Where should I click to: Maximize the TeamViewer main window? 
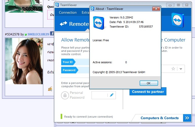pos(178,5)
